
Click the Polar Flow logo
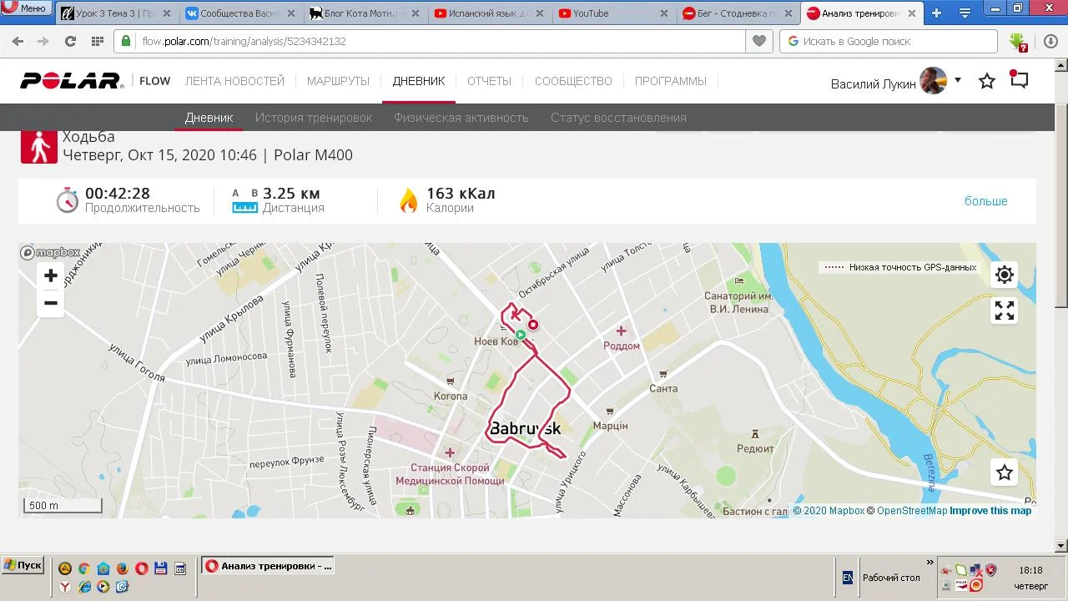pyautogui.click(x=95, y=81)
